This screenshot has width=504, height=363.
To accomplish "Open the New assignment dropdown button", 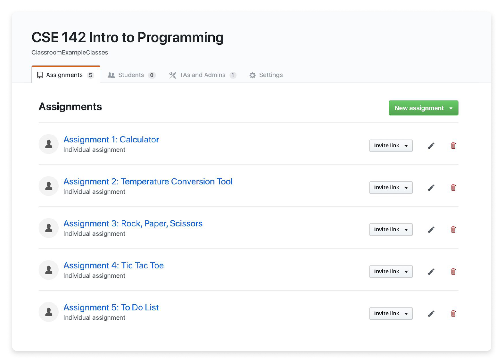I will [423, 108].
